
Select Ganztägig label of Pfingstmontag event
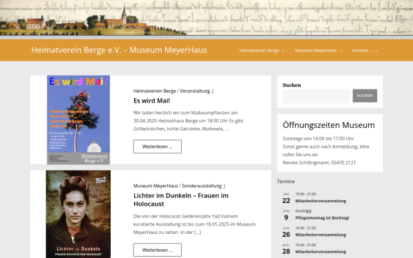(x=303, y=211)
